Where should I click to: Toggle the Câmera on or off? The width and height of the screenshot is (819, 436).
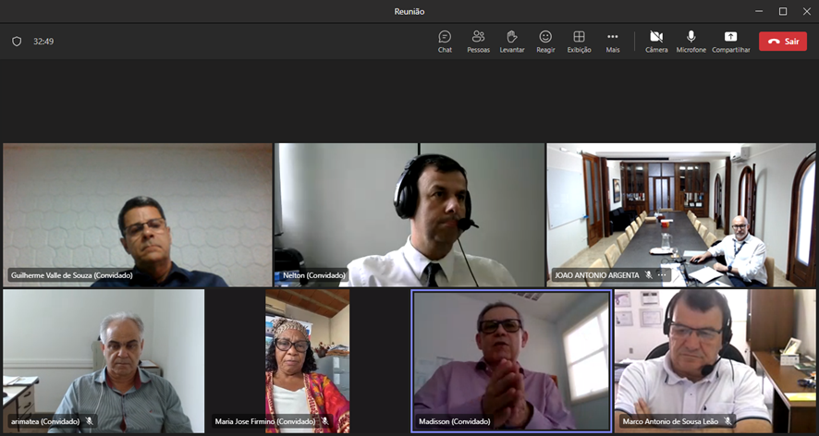point(656,41)
